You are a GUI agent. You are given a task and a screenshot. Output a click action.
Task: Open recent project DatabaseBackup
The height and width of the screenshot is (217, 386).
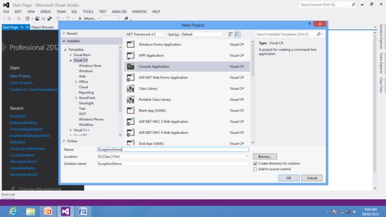(x=23, y=122)
